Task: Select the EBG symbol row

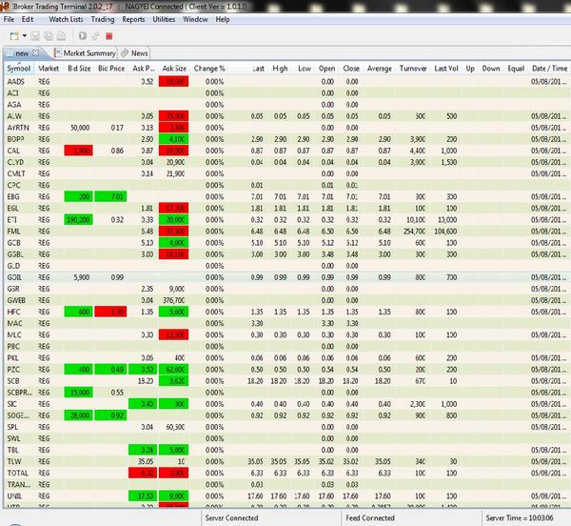Action: 287,197
